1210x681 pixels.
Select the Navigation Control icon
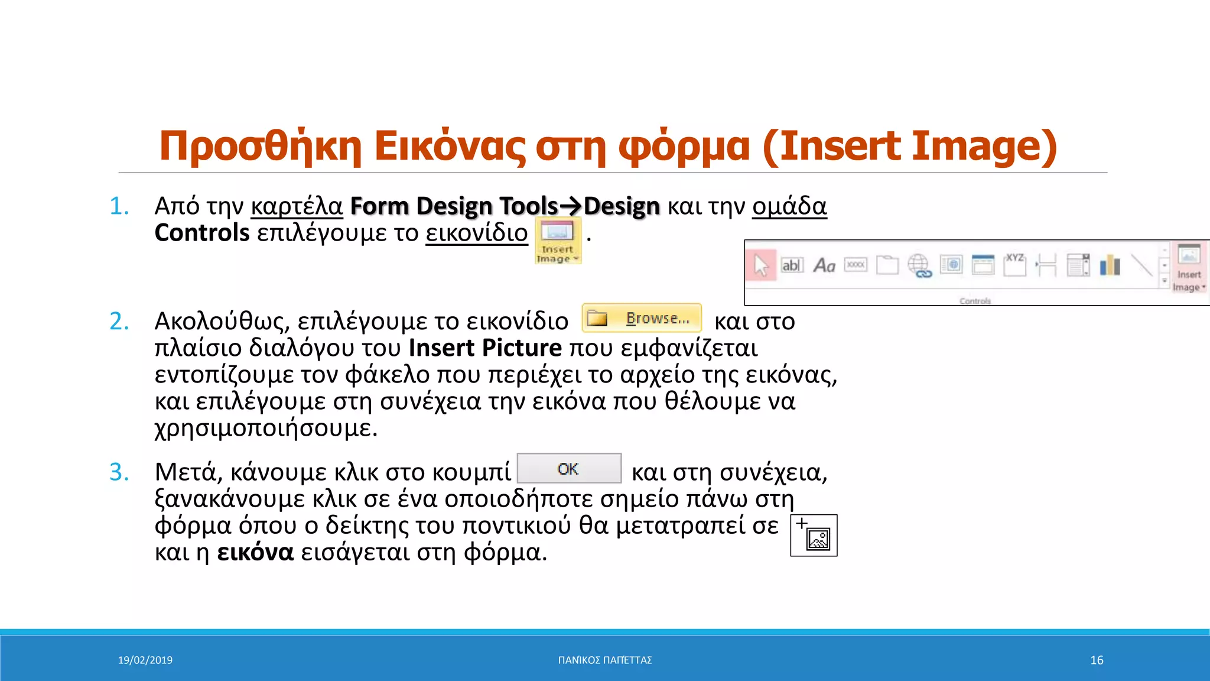983,265
